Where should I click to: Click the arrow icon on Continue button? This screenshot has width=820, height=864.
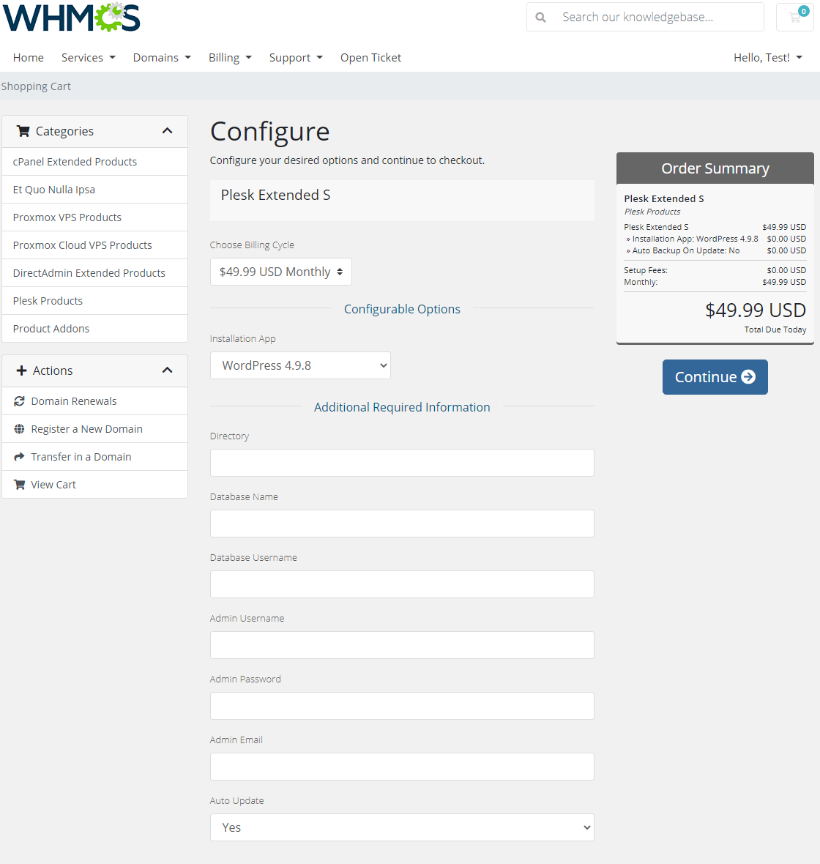748,377
